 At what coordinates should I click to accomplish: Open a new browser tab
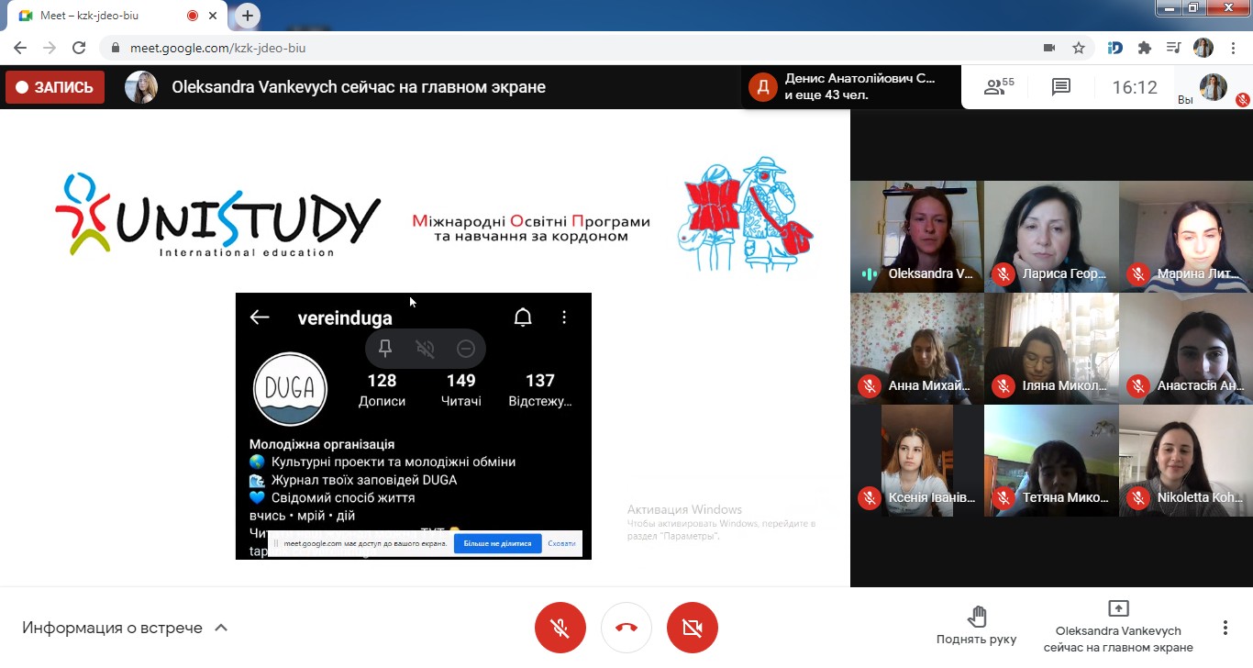click(x=248, y=16)
